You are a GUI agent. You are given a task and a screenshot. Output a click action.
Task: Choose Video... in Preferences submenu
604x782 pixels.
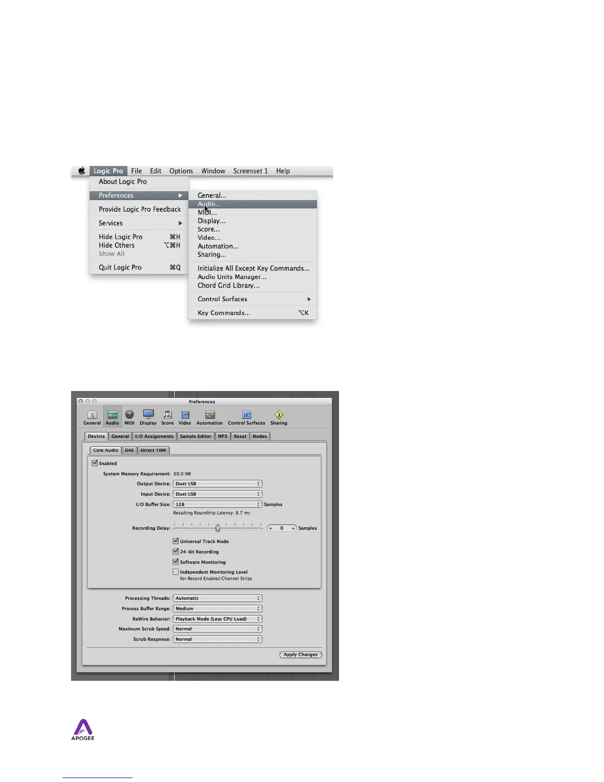253,237
